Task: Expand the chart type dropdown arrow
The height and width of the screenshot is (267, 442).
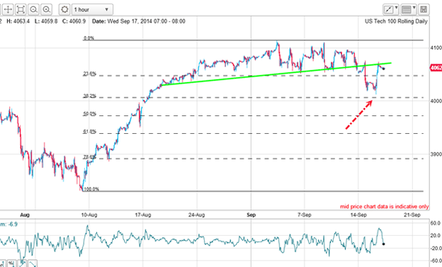Action: click(414, 8)
